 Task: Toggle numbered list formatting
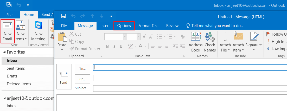click(x=170, y=37)
